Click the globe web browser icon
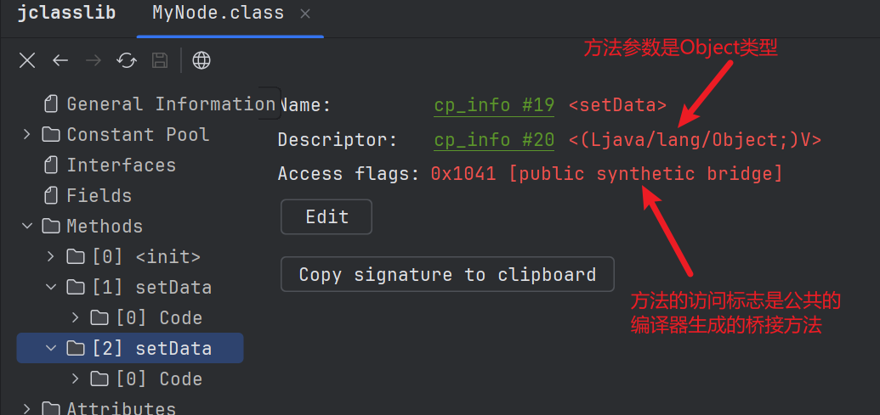This screenshot has height=415, width=880. (202, 60)
